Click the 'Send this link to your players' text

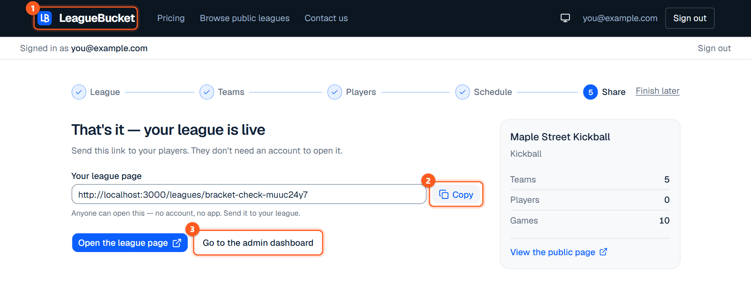point(207,151)
